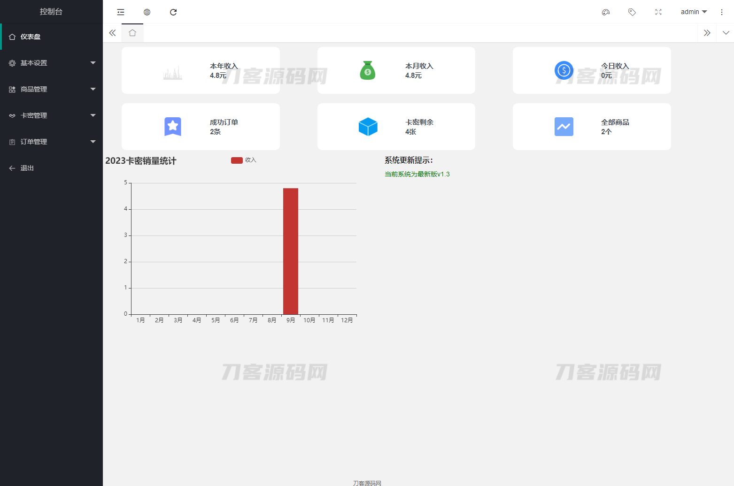Click the home tab icon
The image size is (734, 486).
132,33
